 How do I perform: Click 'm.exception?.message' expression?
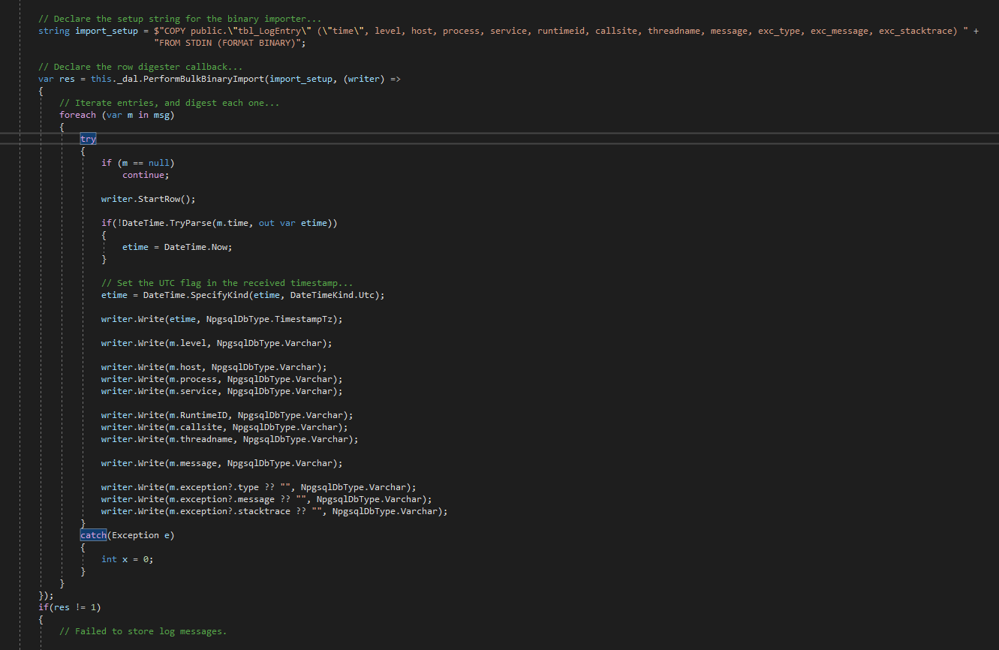click(x=222, y=499)
